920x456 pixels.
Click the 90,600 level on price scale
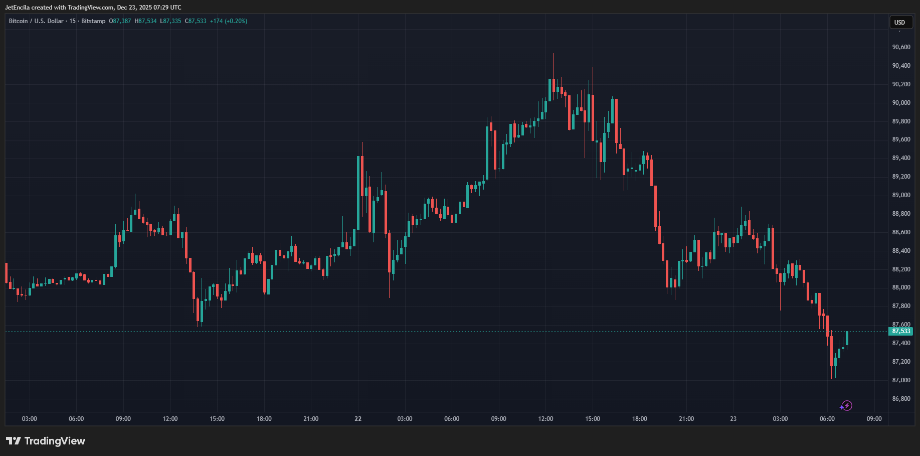(901, 47)
